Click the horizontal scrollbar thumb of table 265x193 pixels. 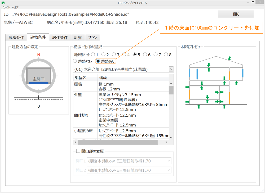point(118,143)
